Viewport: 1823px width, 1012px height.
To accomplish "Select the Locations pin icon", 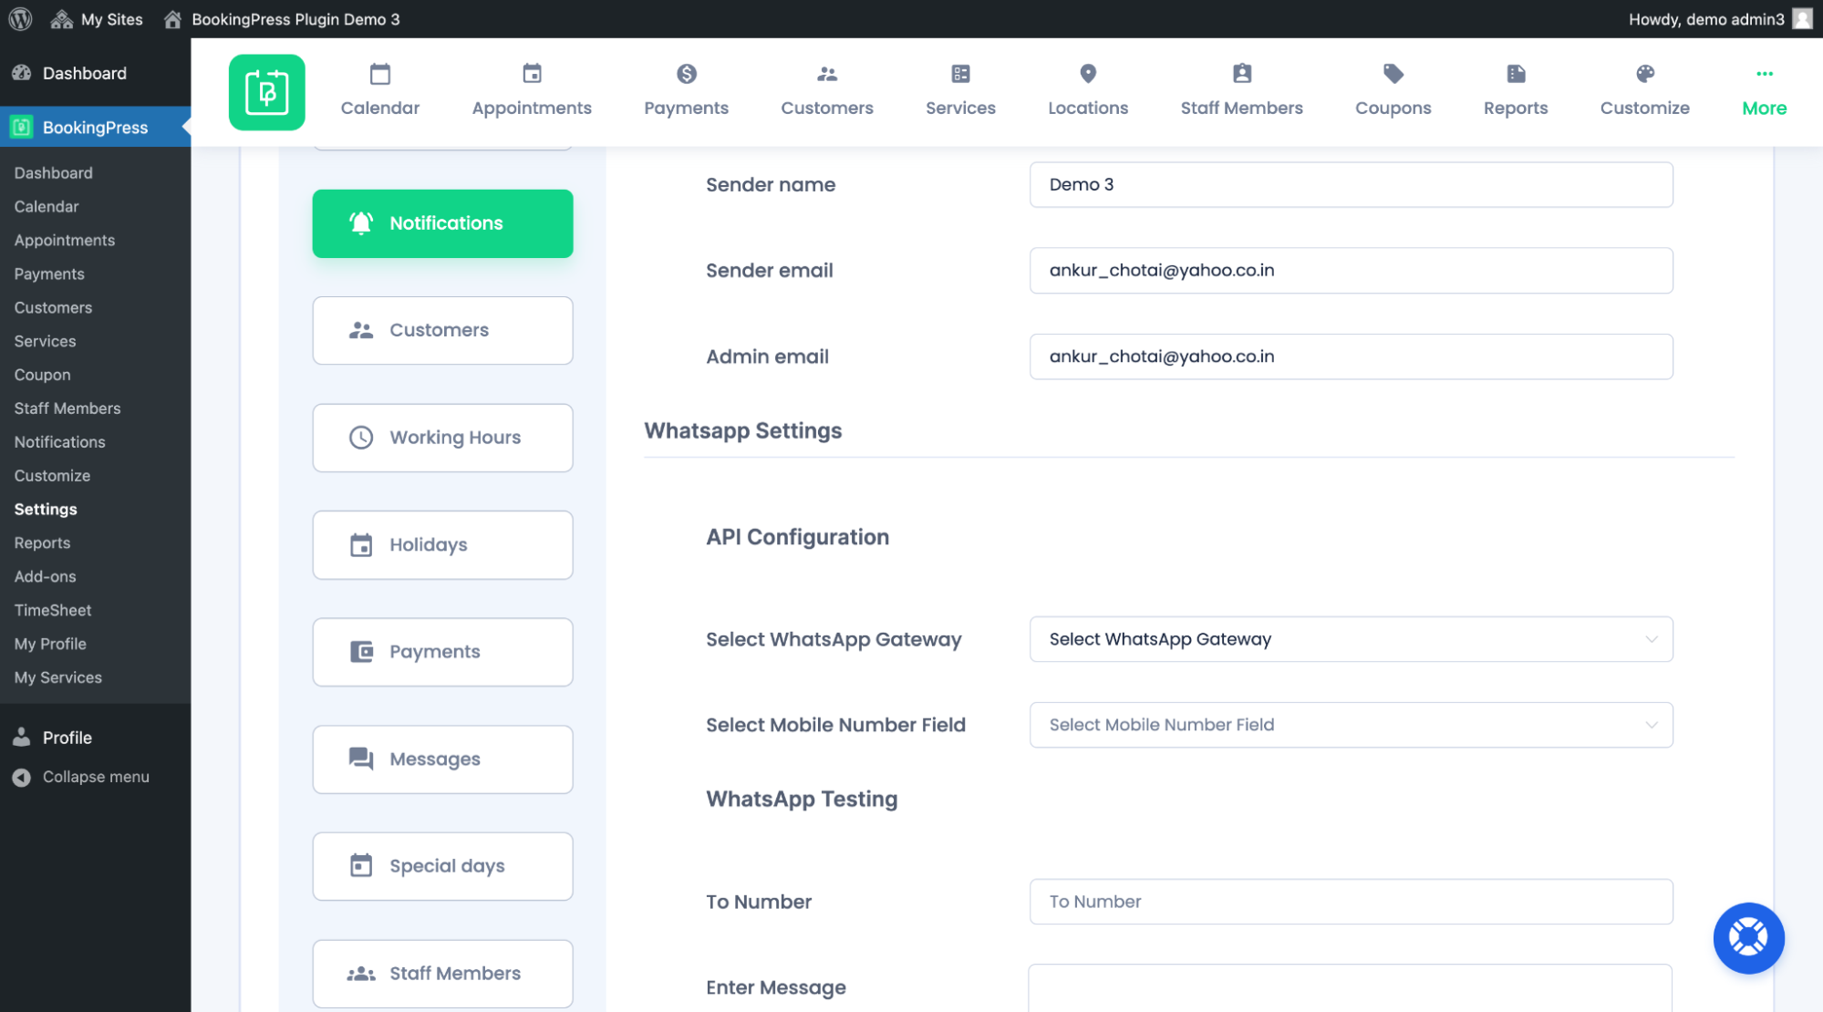I will (1087, 89).
